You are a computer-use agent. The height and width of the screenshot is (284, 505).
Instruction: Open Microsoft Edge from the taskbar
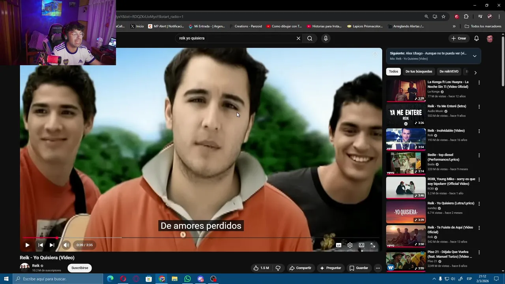coord(110,279)
